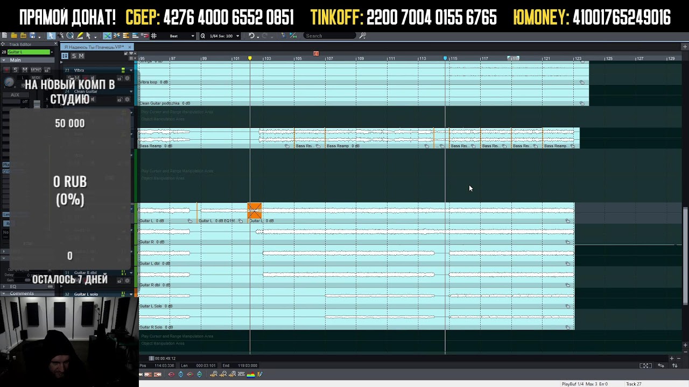Click the rainbow spectral view icon in bottom toolbar
Screen dimensions: 689x387
coord(251,374)
